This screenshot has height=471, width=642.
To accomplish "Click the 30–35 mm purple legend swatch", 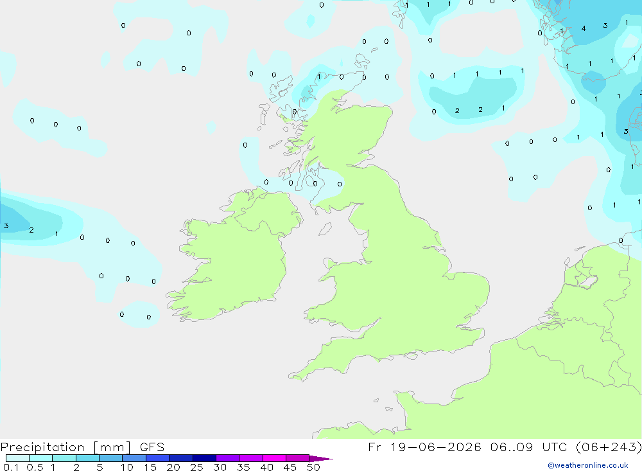I will [227, 458].
